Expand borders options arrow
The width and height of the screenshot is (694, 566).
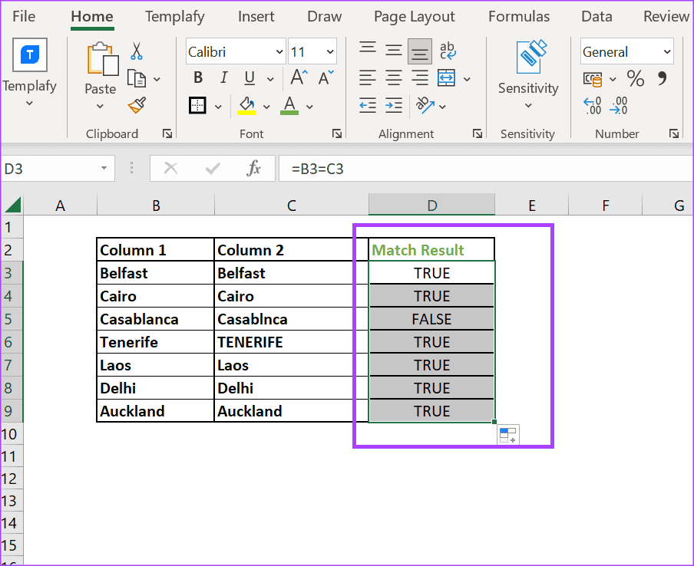(x=218, y=107)
